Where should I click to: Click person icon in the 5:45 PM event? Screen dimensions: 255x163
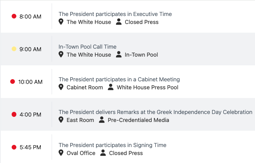(x=103, y=153)
